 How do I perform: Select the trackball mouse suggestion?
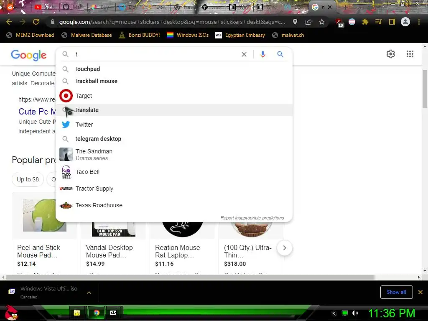pyautogui.click(x=174, y=81)
